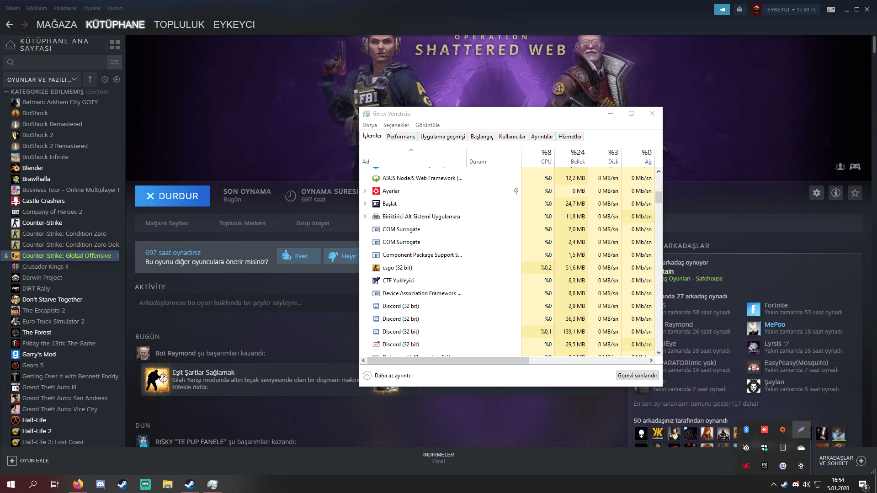Viewport: 877px width, 493px height.
Task: Open TOPLULUK section in Steam
Action: 179,25
